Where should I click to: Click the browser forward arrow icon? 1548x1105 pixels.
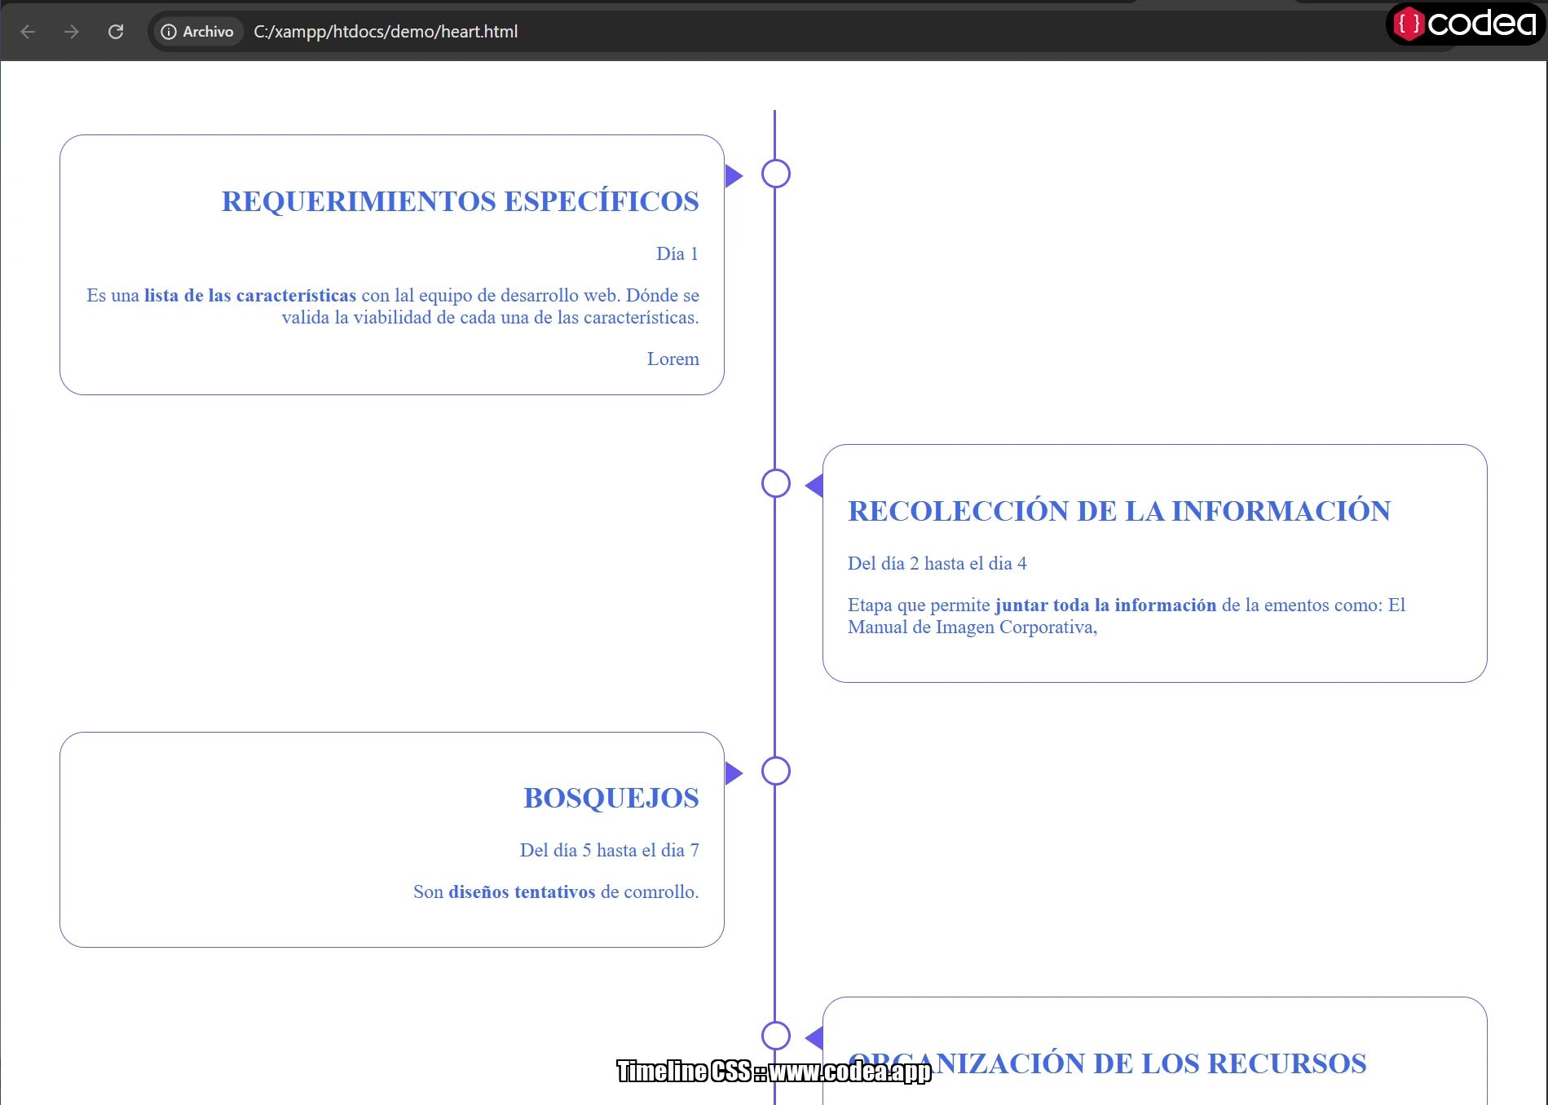pos(72,32)
